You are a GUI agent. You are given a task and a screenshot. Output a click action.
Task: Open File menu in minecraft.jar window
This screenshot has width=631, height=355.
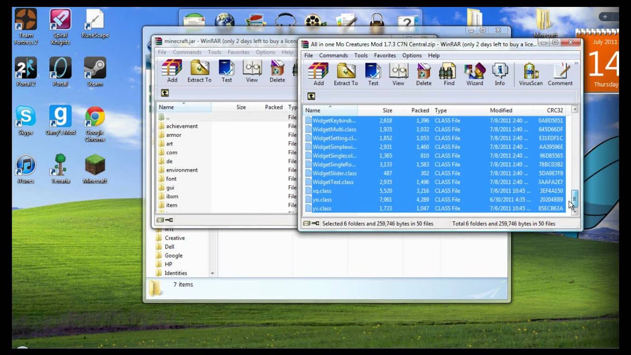point(162,52)
